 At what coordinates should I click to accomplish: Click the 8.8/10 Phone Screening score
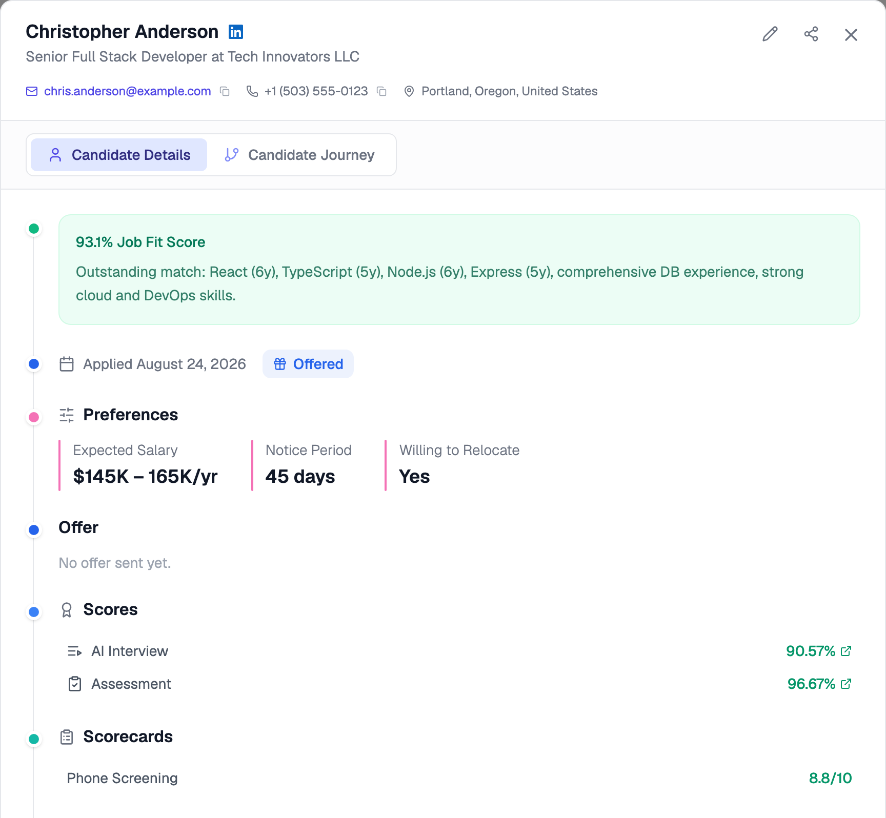(x=830, y=778)
